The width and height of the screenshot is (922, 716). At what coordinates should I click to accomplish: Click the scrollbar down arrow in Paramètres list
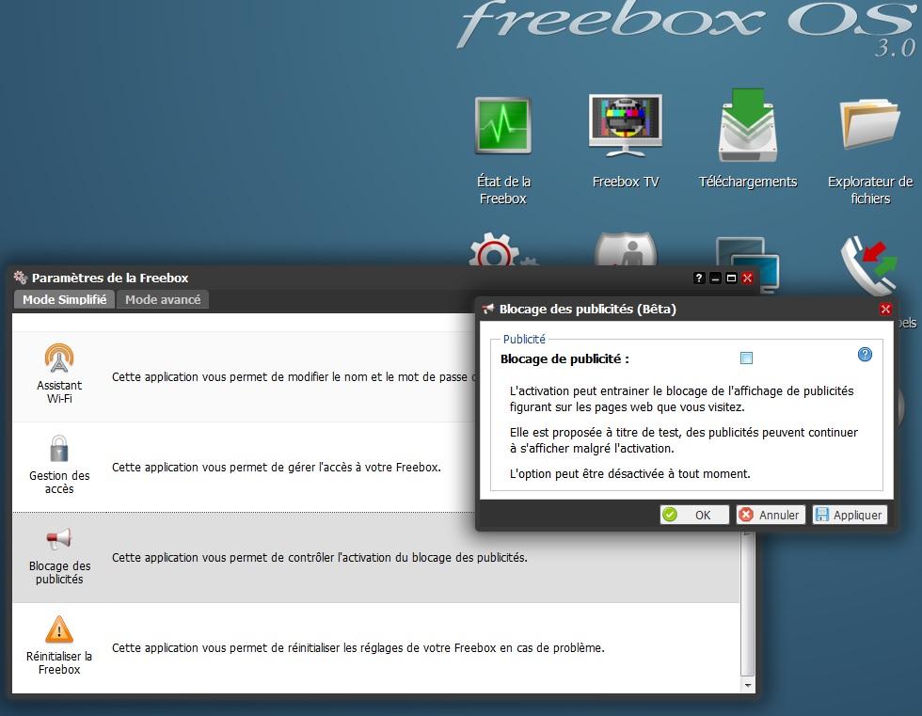[747, 686]
